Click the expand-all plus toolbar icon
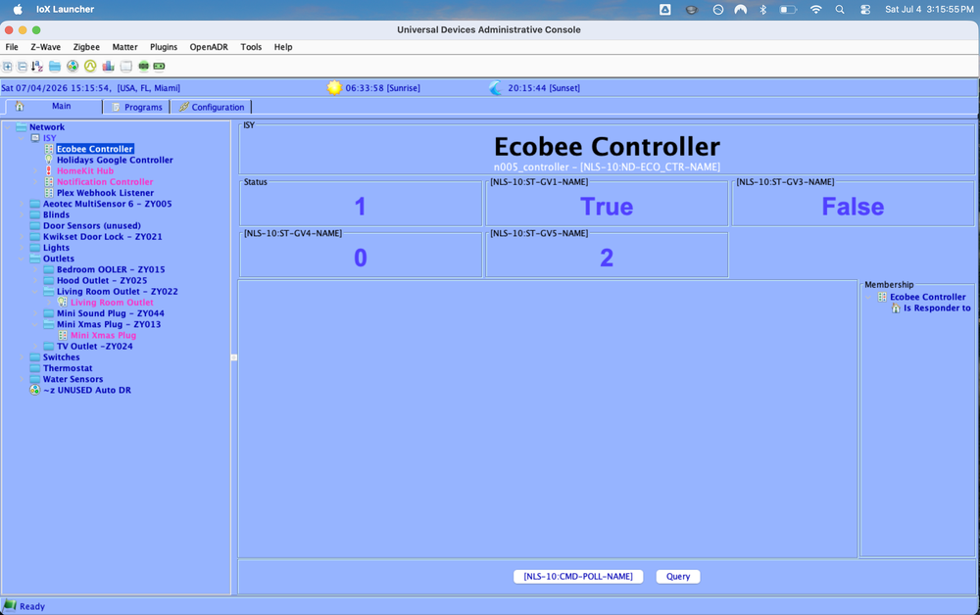The image size is (980, 615). [8, 67]
